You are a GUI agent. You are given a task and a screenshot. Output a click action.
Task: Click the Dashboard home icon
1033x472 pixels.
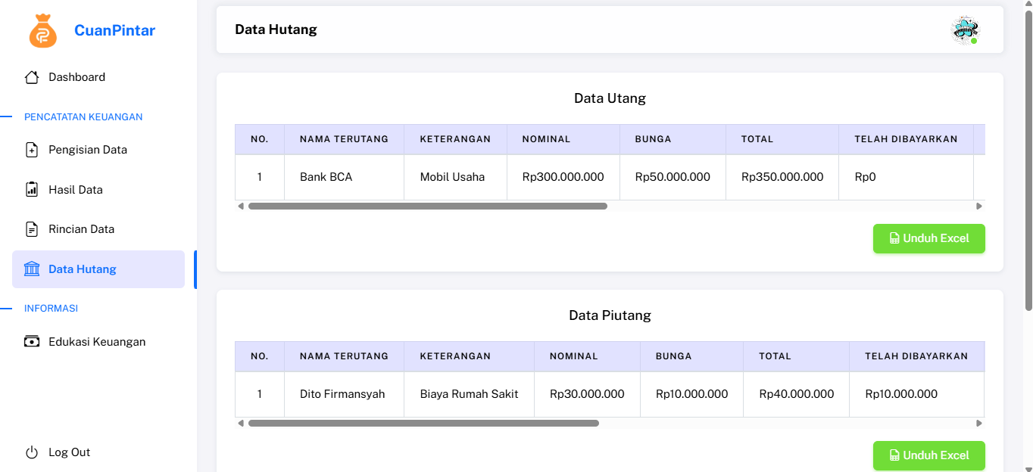pyautogui.click(x=32, y=77)
